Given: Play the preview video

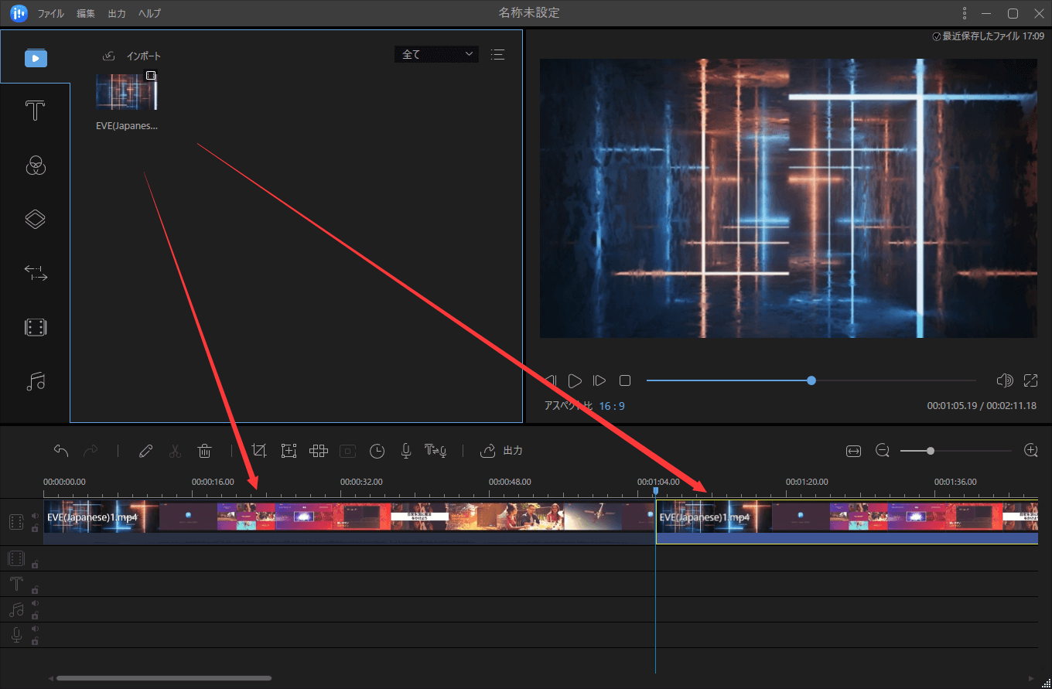Looking at the screenshot, I should [575, 380].
